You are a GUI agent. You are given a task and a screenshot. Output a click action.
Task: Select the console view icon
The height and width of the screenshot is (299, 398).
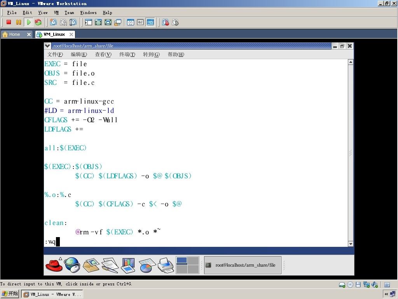click(150, 22)
